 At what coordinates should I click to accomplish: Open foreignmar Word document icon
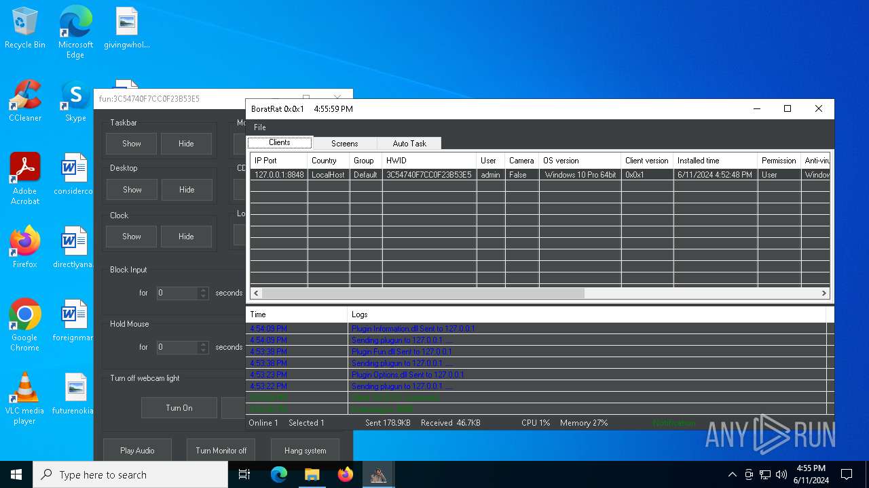[73, 321]
